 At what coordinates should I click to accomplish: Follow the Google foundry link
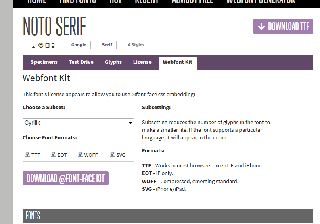pos(79,45)
